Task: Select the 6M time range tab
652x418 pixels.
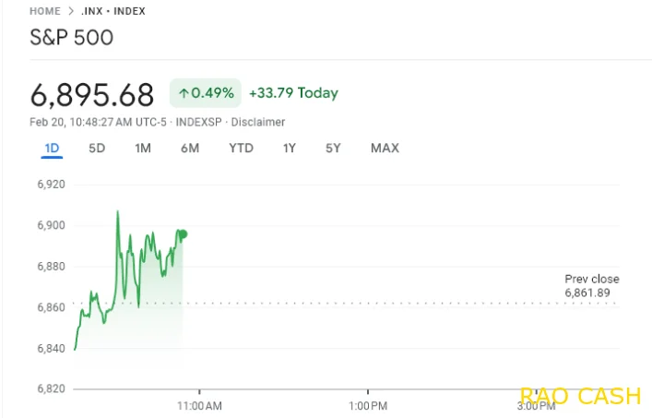Action: pos(190,148)
